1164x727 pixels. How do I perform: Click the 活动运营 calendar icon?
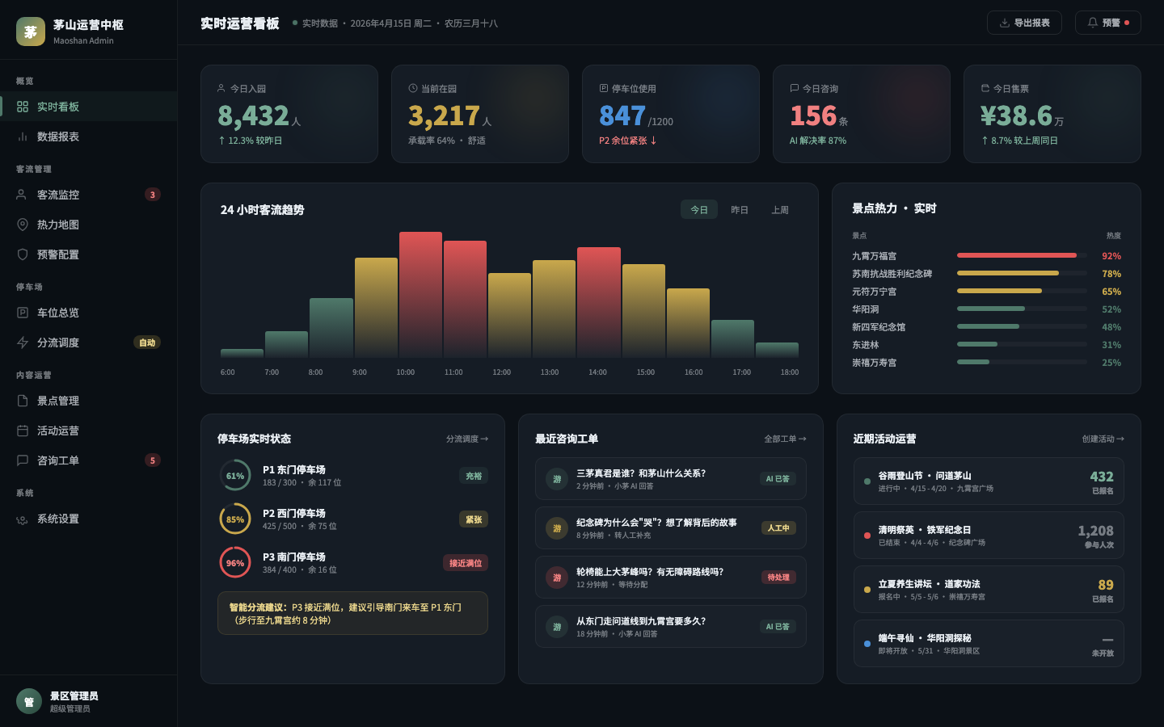tap(23, 431)
